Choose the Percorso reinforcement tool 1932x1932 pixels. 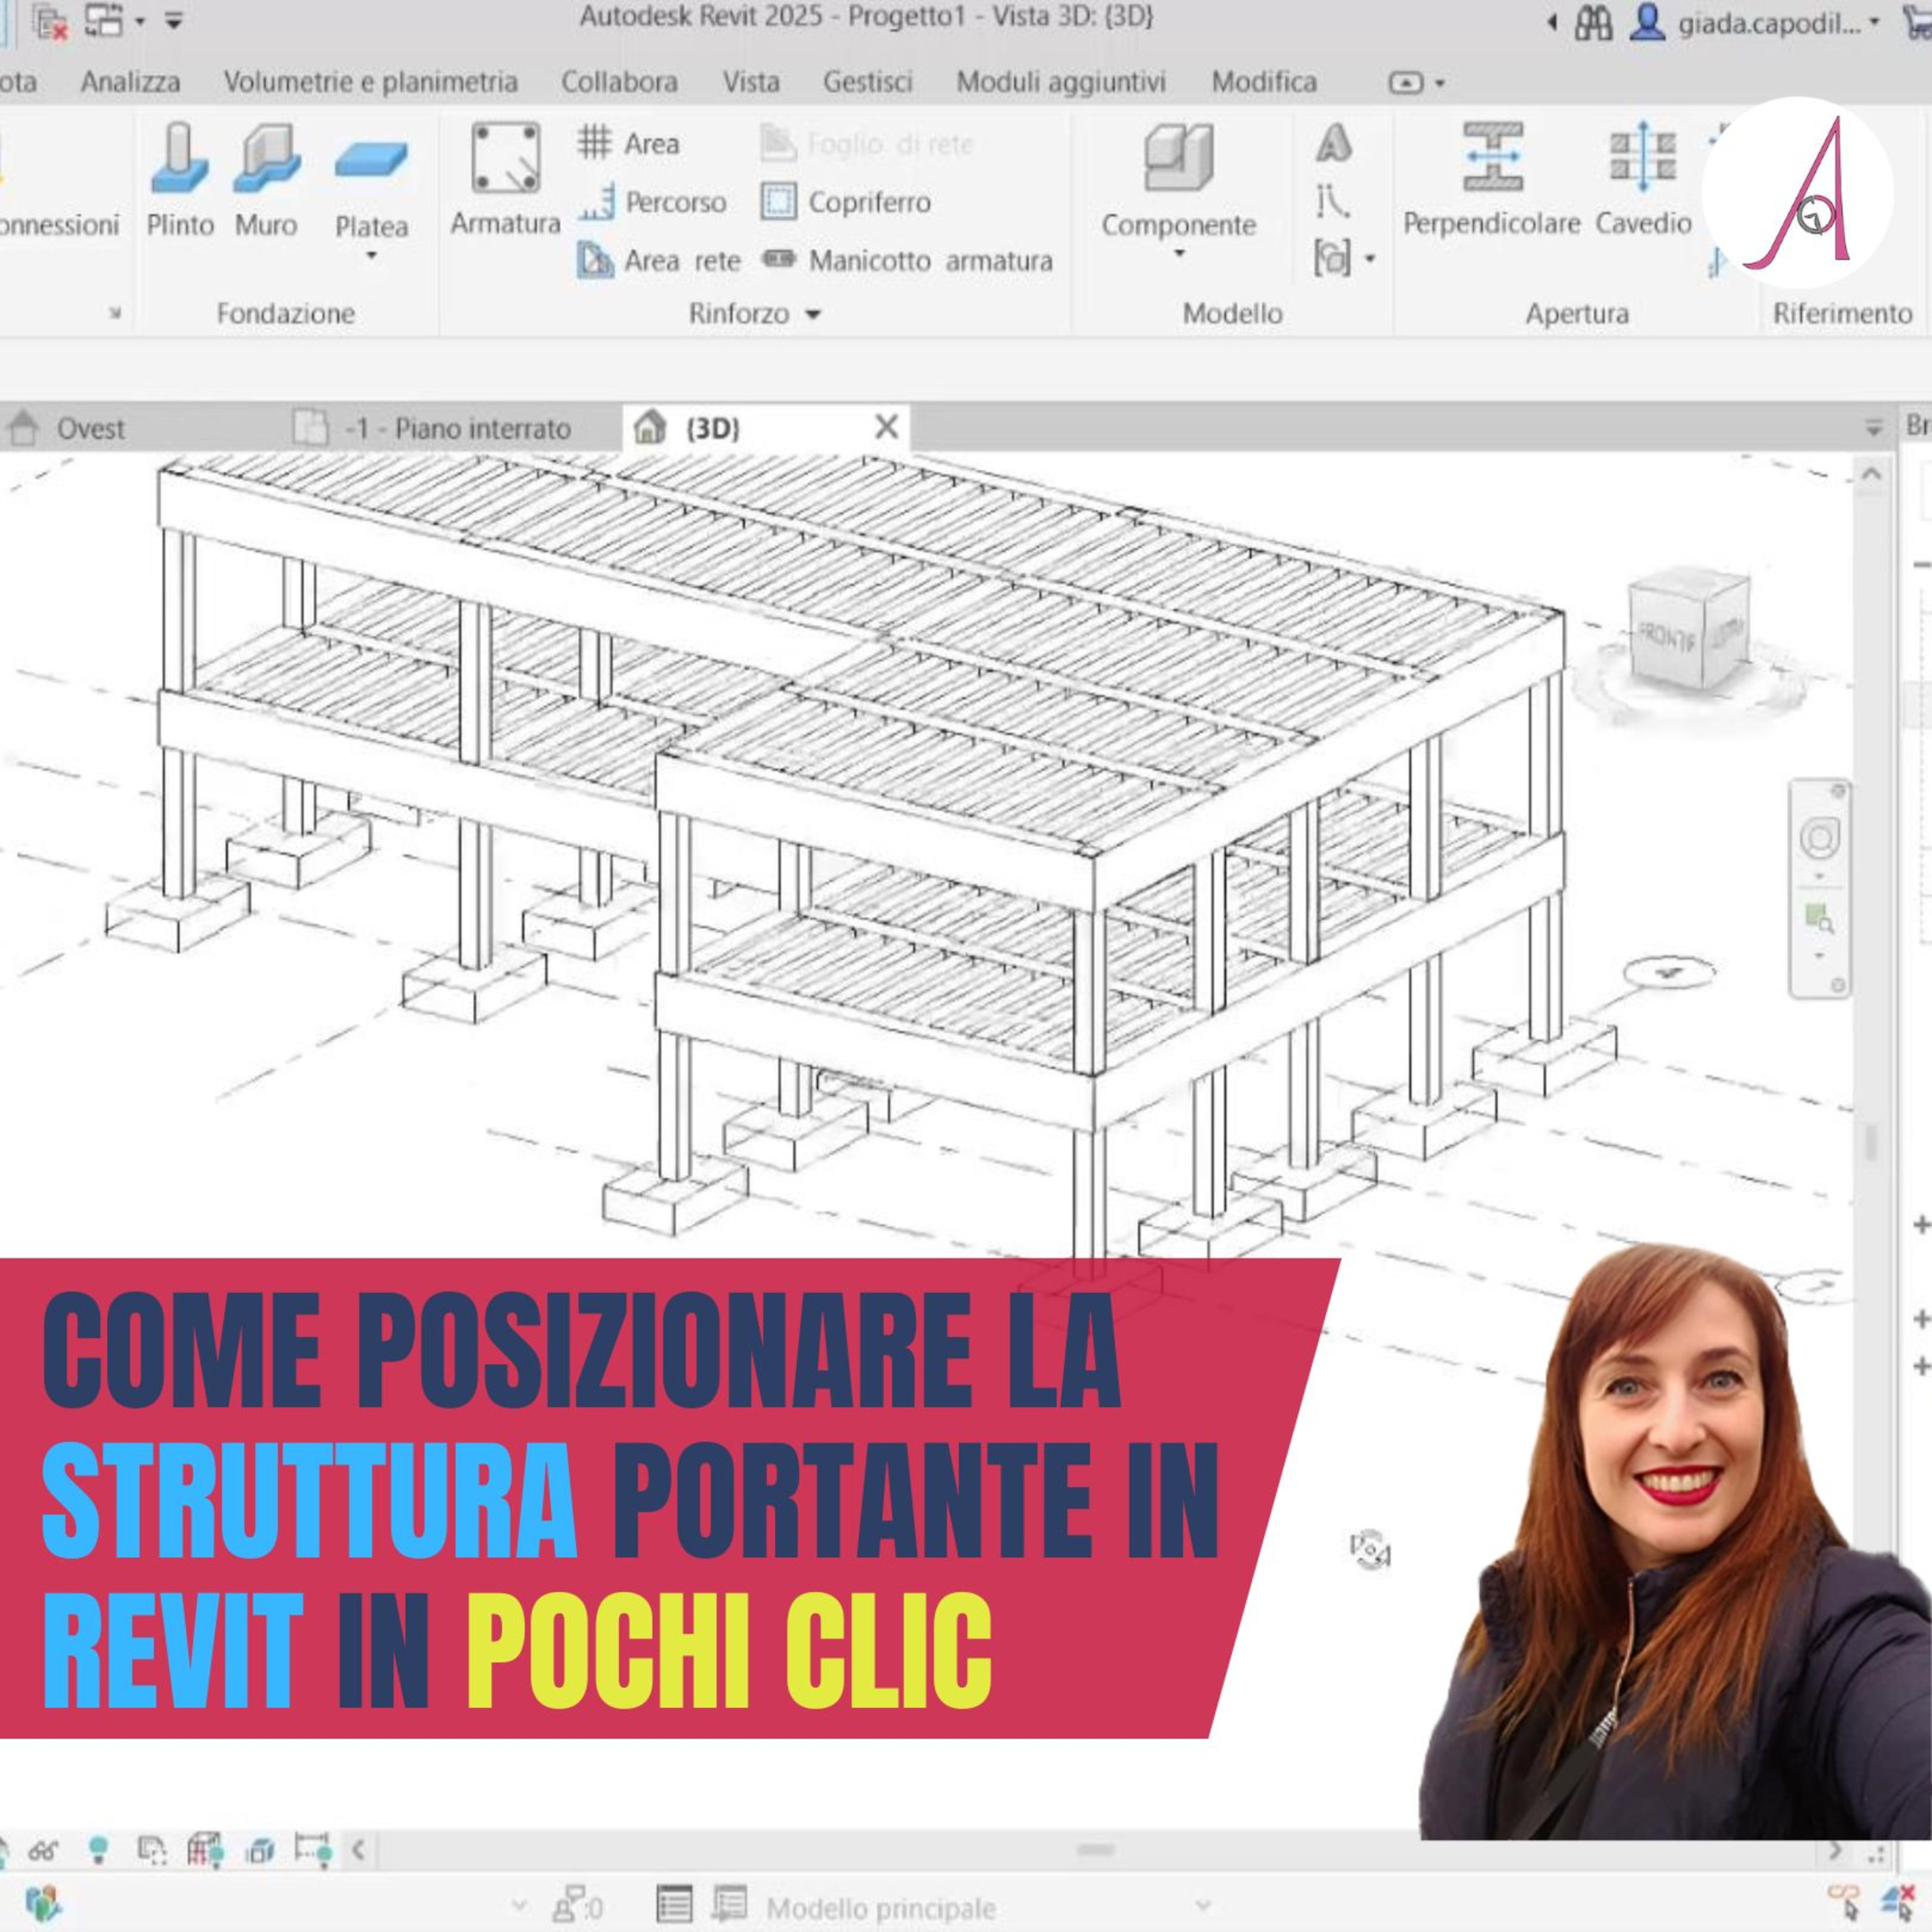pyautogui.click(x=652, y=202)
